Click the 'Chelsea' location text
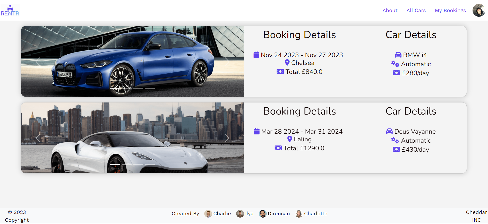This screenshot has width=488, height=224. (x=303, y=63)
